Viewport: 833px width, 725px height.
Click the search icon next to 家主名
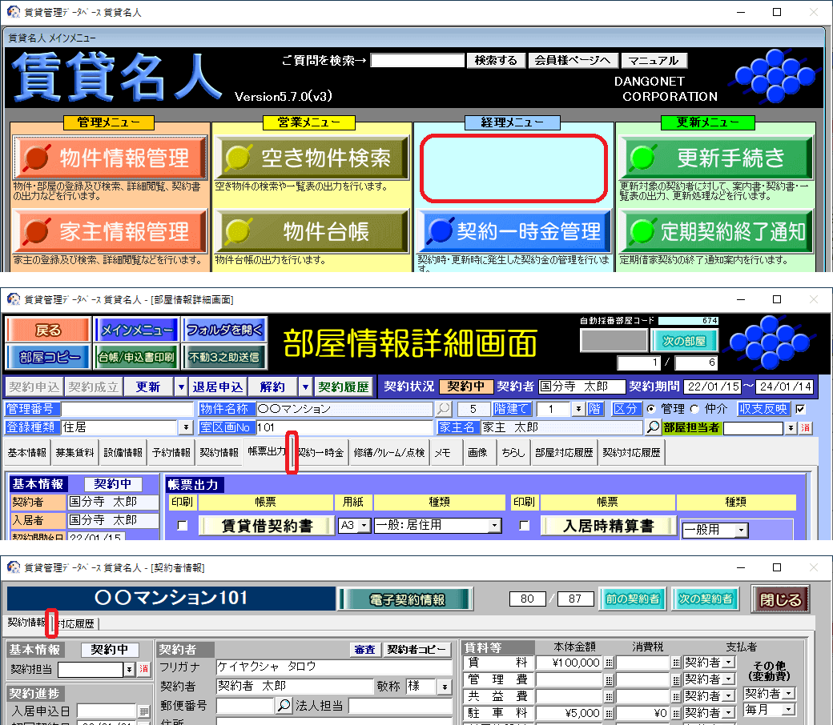tap(654, 427)
